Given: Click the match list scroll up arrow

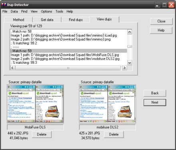Looking at the screenshot, I should coord(130,32).
